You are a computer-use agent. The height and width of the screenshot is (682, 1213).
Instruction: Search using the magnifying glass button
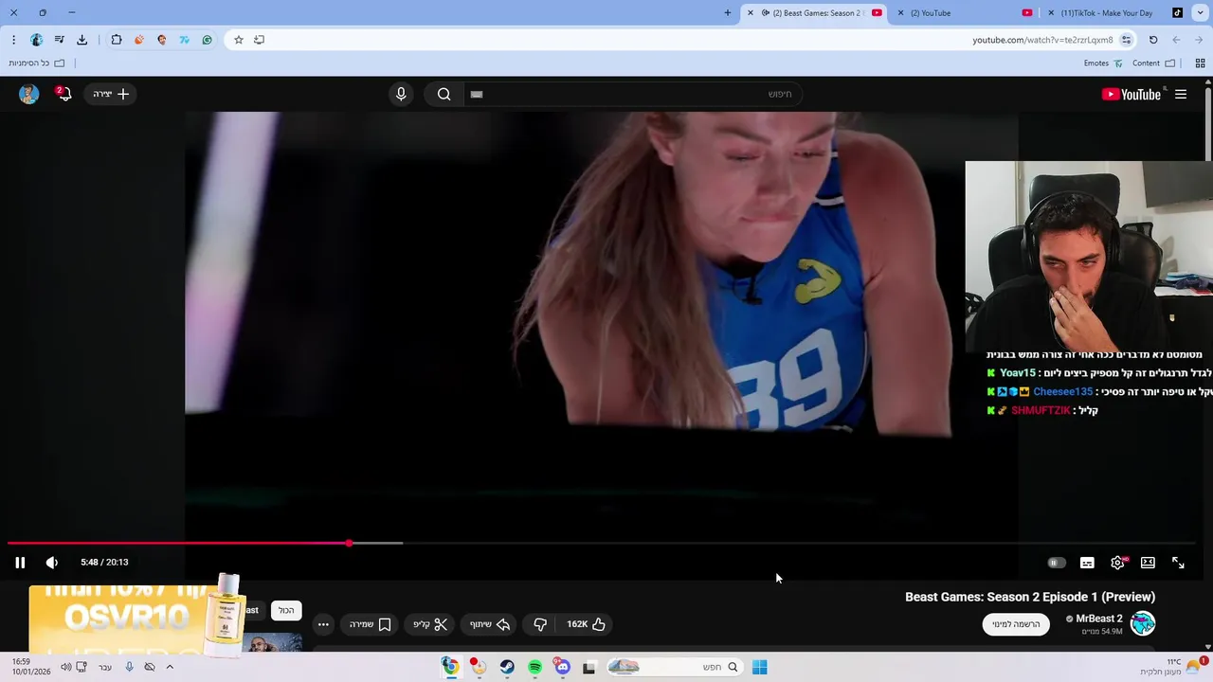coord(444,94)
